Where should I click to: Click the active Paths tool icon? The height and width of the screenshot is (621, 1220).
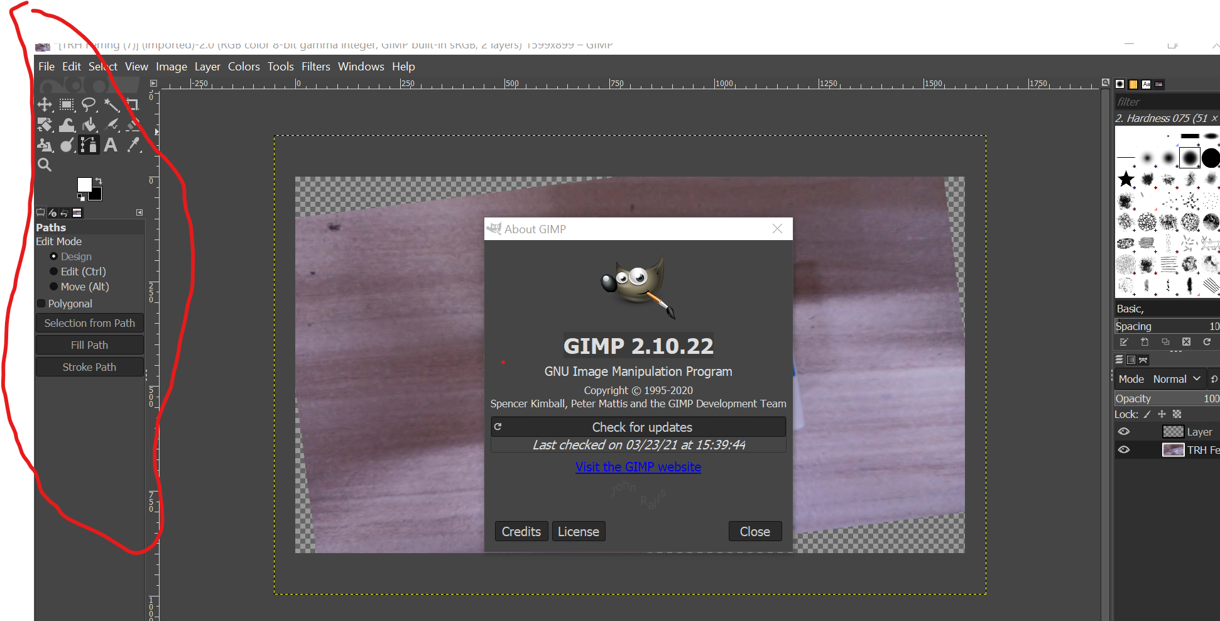(x=89, y=145)
